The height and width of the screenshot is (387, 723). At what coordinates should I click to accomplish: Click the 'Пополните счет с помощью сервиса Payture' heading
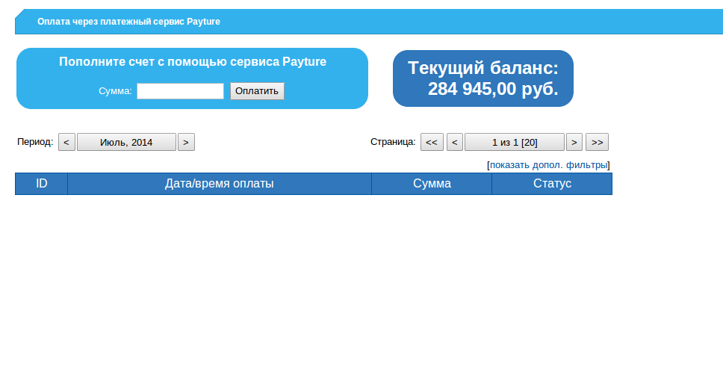(193, 62)
